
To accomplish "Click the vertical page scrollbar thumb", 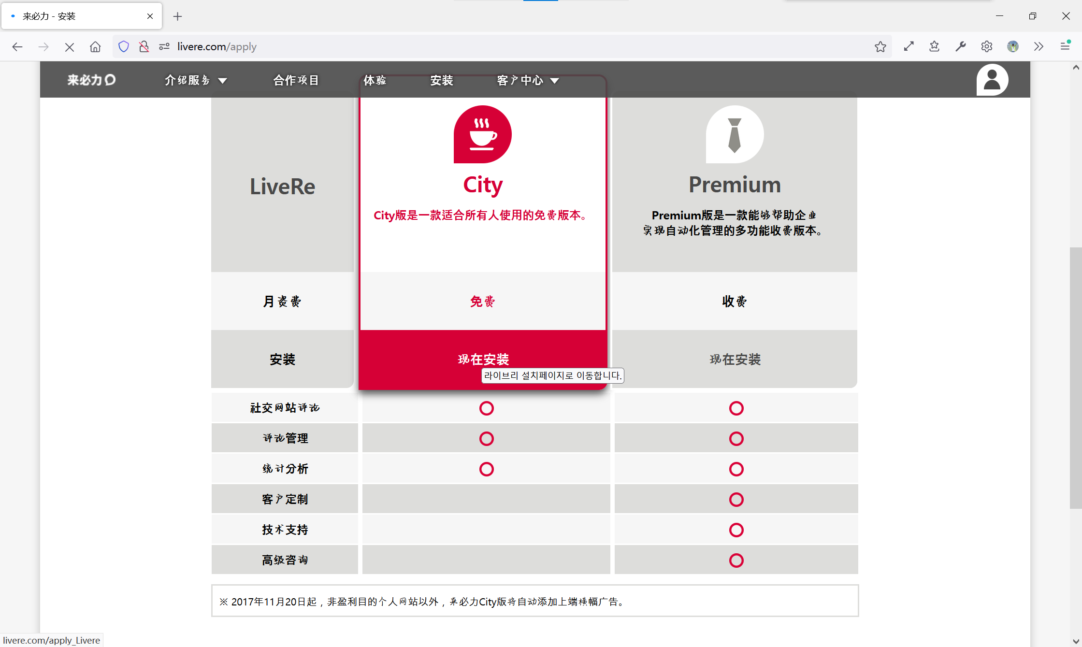I will click(1075, 377).
